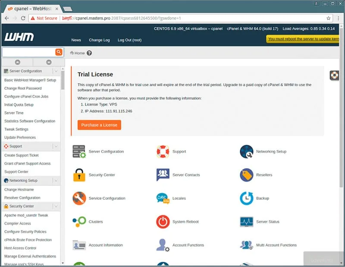Viewport: 345px width, 267px height.
Task: Click the Clusters colored dots icon
Action: click(x=79, y=221)
